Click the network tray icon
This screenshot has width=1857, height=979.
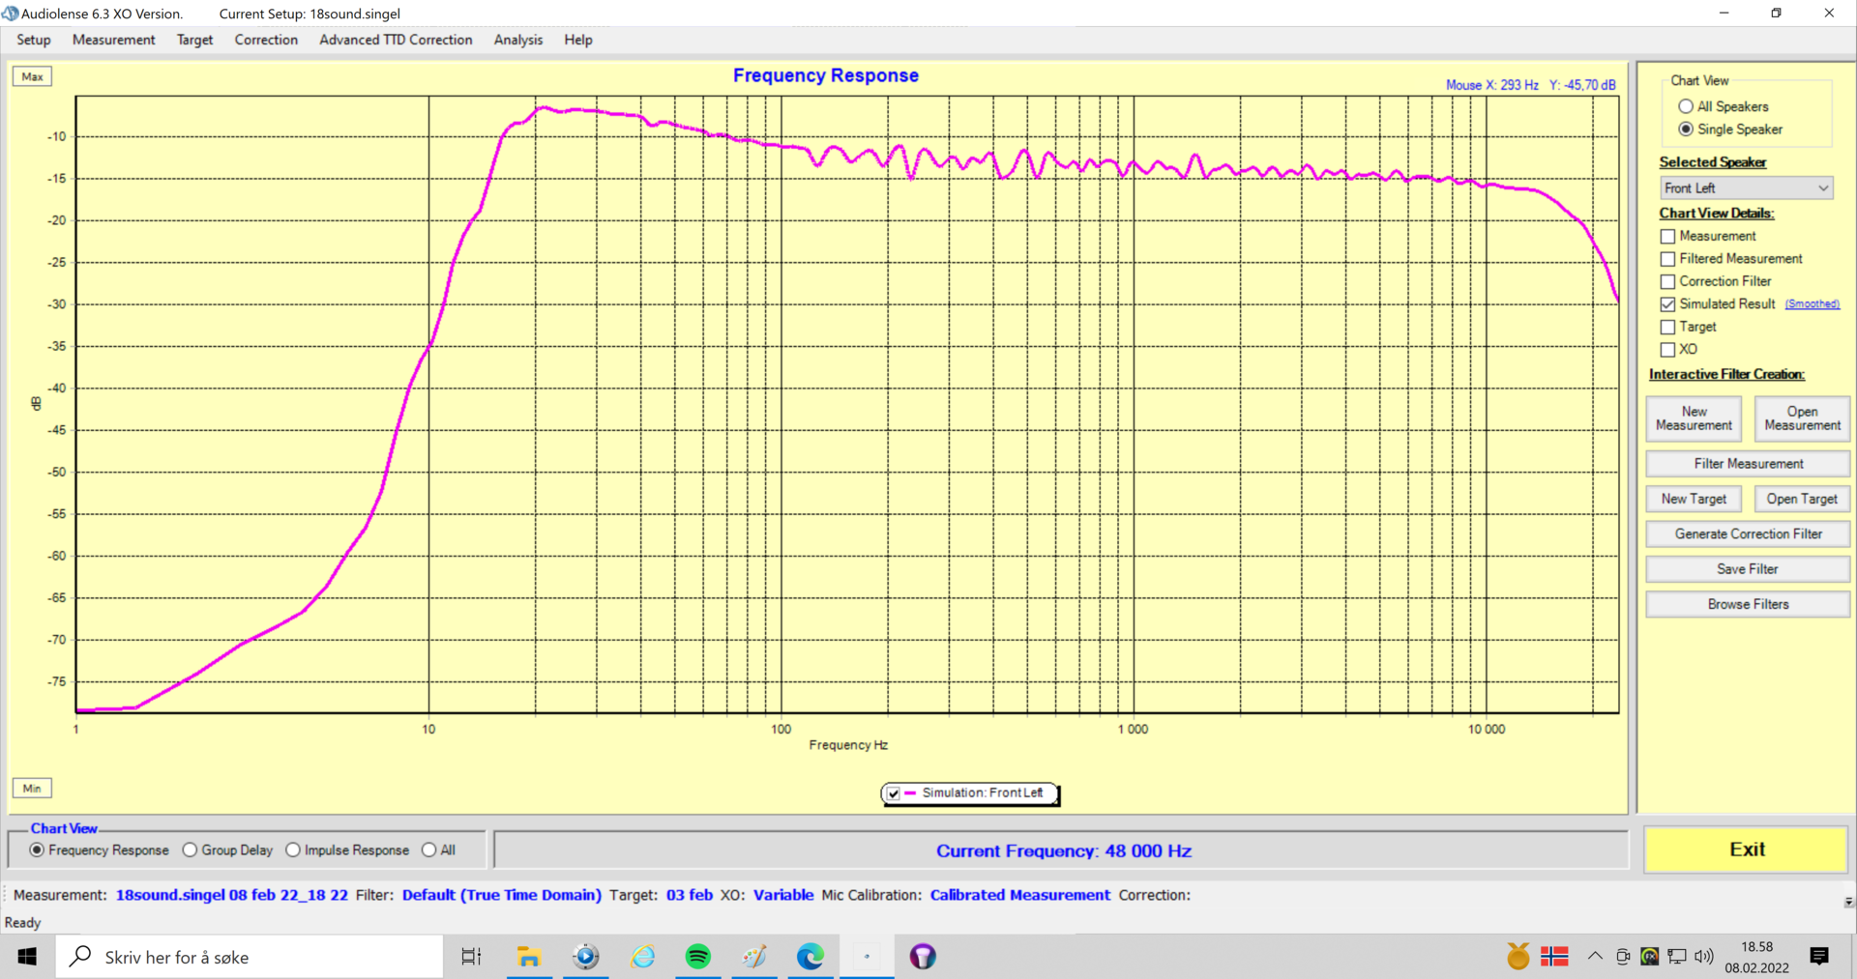coord(1677,957)
